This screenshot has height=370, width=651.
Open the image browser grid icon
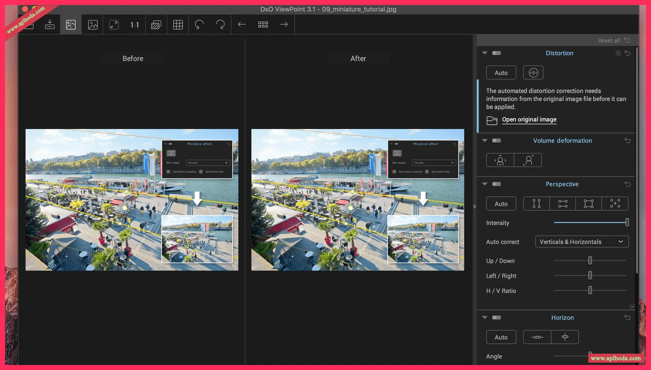pos(263,24)
